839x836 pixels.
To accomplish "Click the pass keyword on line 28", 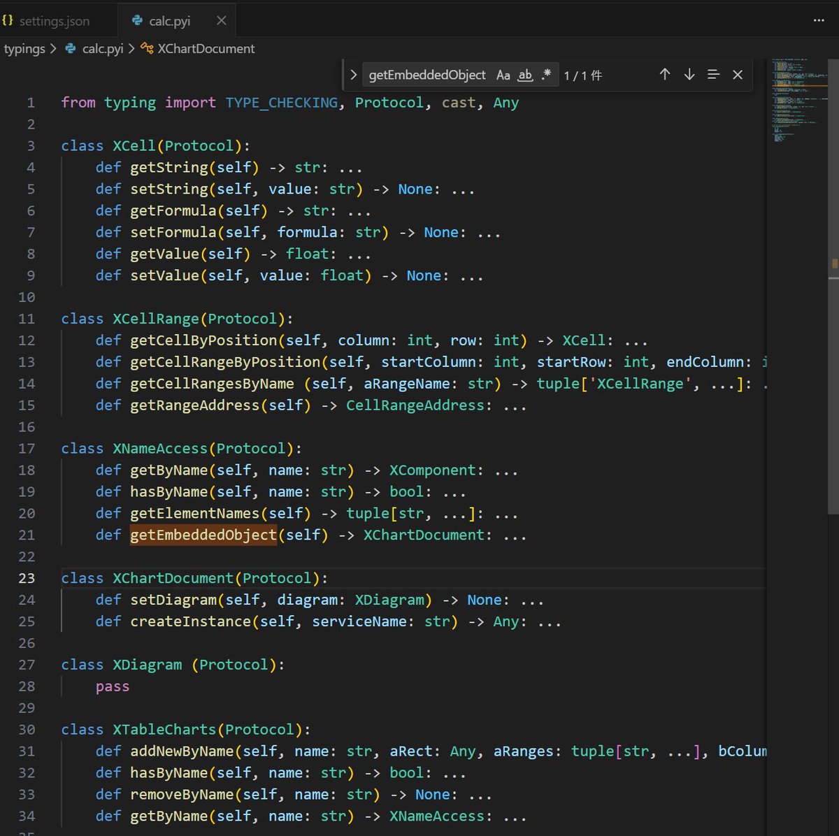I will tap(113, 686).
